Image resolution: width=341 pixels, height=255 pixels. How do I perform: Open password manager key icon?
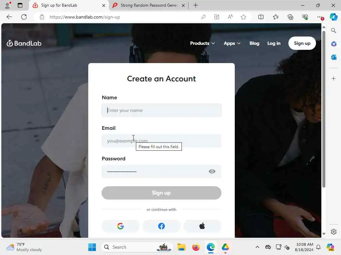click(x=203, y=17)
